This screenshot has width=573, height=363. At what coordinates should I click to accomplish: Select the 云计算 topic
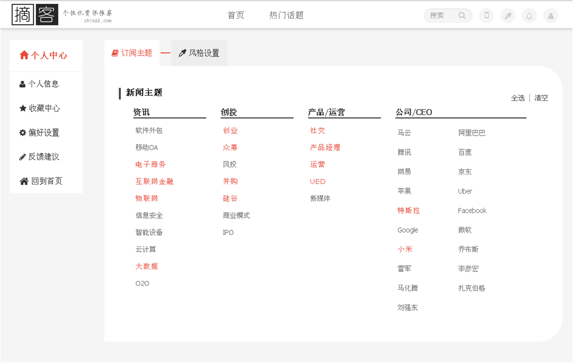146,249
